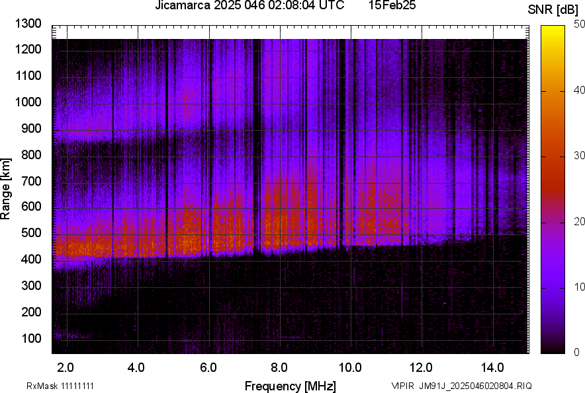Click the 12.0 tick on the frequency axis
Viewport: 585px width, 393px height.
tap(421, 367)
